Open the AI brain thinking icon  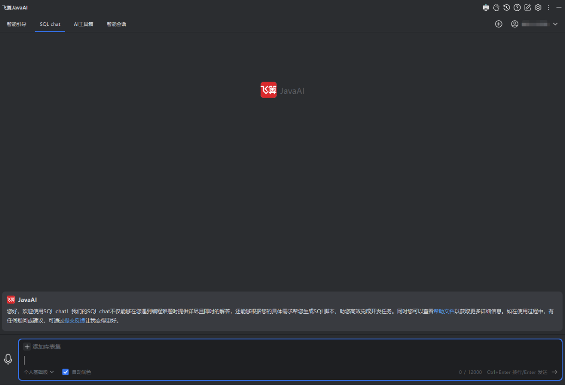[x=496, y=7]
